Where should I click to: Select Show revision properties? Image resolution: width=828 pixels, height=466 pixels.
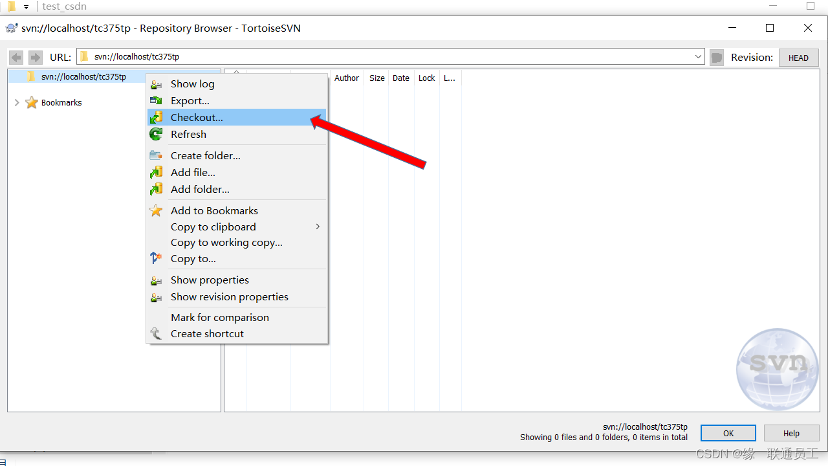(229, 296)
